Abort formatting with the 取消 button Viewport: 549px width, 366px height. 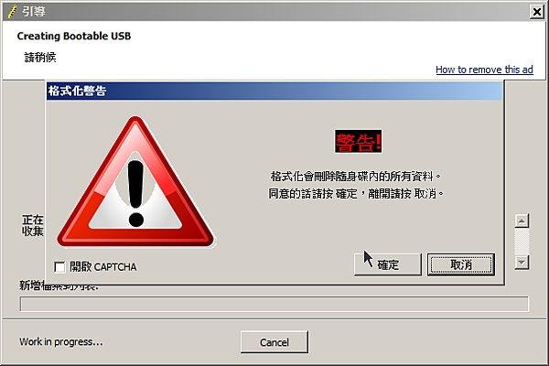pos(461,264)
